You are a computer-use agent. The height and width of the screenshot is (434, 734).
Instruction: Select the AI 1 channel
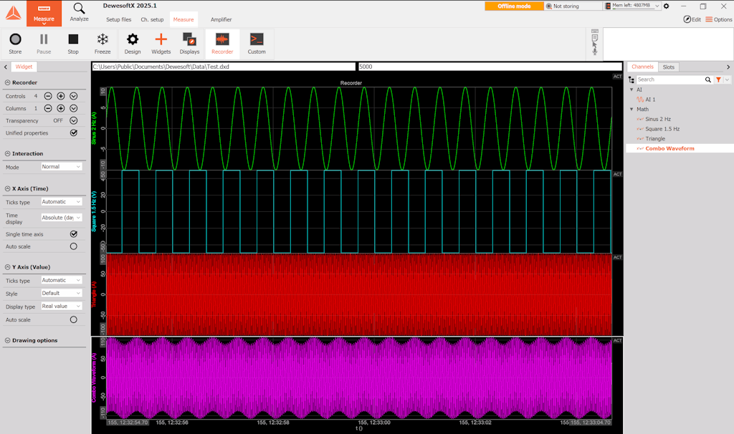[x=650, y=99]
